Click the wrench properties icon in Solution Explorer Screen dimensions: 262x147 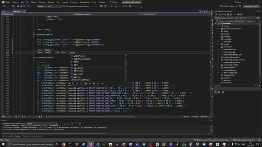pyautogui.click(x=238, y=15)
